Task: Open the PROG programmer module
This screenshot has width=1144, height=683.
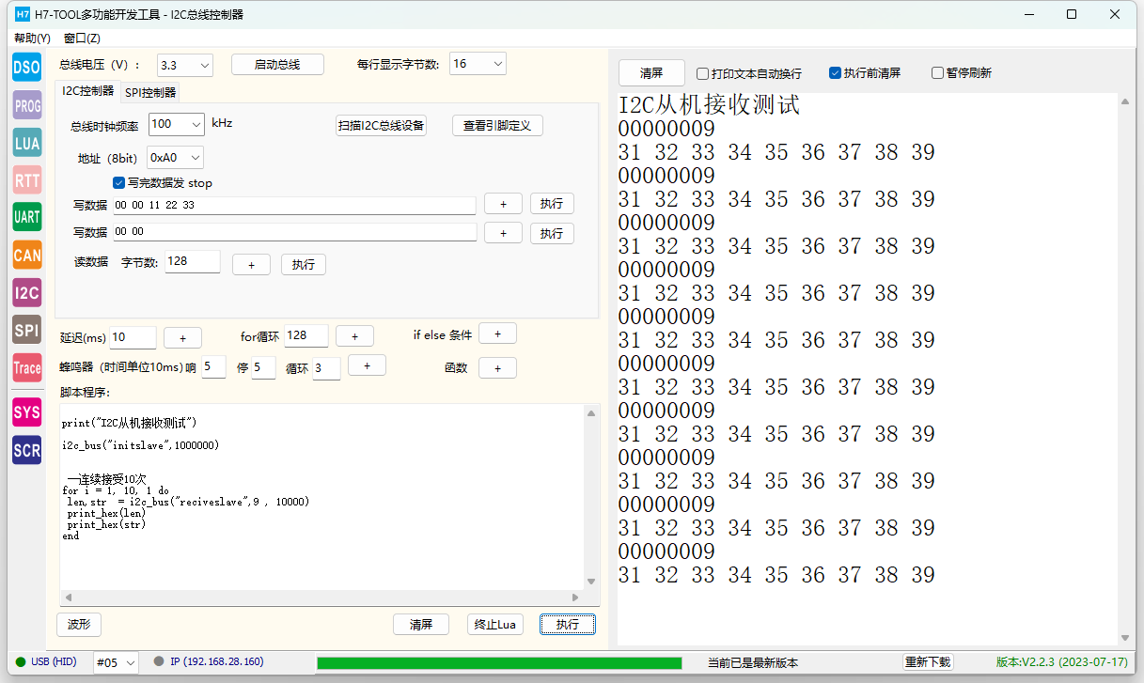Action: pyautogui.click(x=27, y=105)
